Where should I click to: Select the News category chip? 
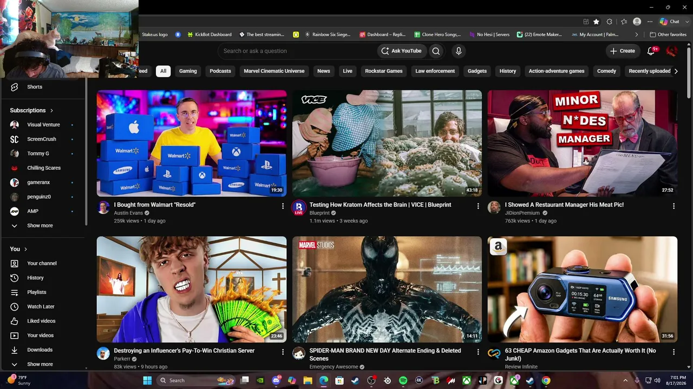click(324, 71)
